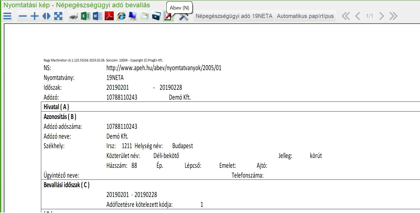The width and height of the screenshot is (420, 213).
Task: Click the NS URL text apeh.hu
Action: pyautogui.click(x=164, y=68)
